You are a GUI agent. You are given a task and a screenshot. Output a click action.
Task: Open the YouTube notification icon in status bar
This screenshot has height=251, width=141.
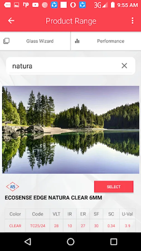(x=35, y=5)
